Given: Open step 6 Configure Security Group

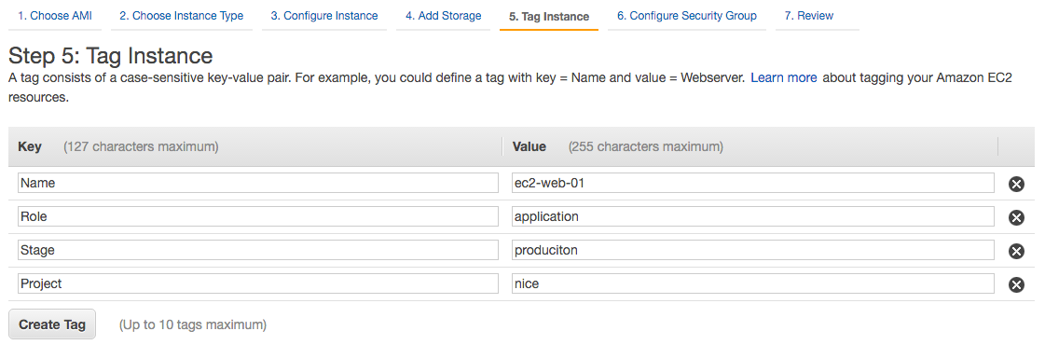Looking at the screenshot, I should (686, 15).
